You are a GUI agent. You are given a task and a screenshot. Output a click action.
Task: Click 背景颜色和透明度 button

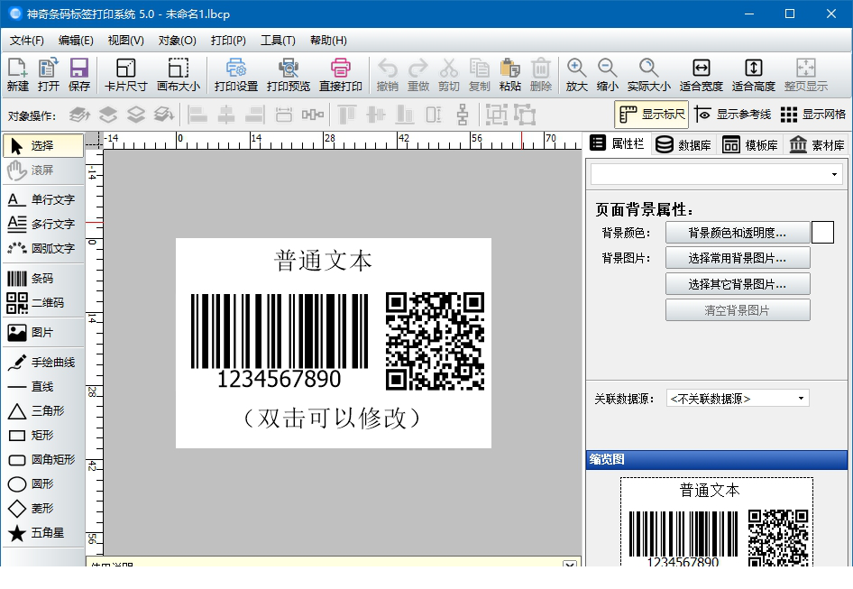tap(737, 233)
